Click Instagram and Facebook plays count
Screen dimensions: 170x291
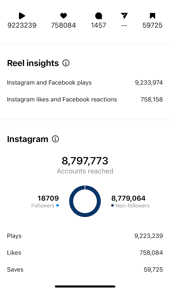click(x=149, y=82)
